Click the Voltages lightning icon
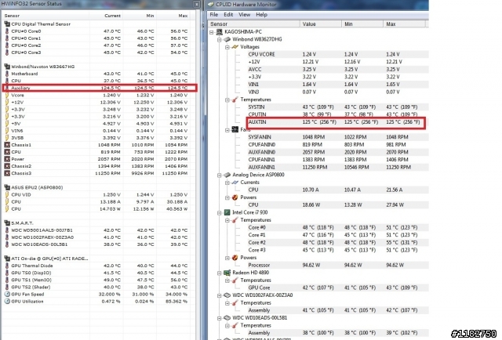The image size is (502, 340). (235, 47)
